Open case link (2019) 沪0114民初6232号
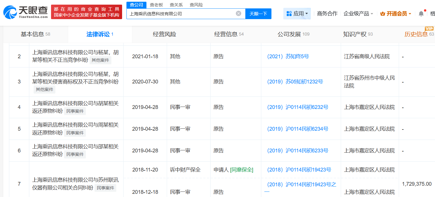Screen dimensions: 435x197 coord(298,107)
